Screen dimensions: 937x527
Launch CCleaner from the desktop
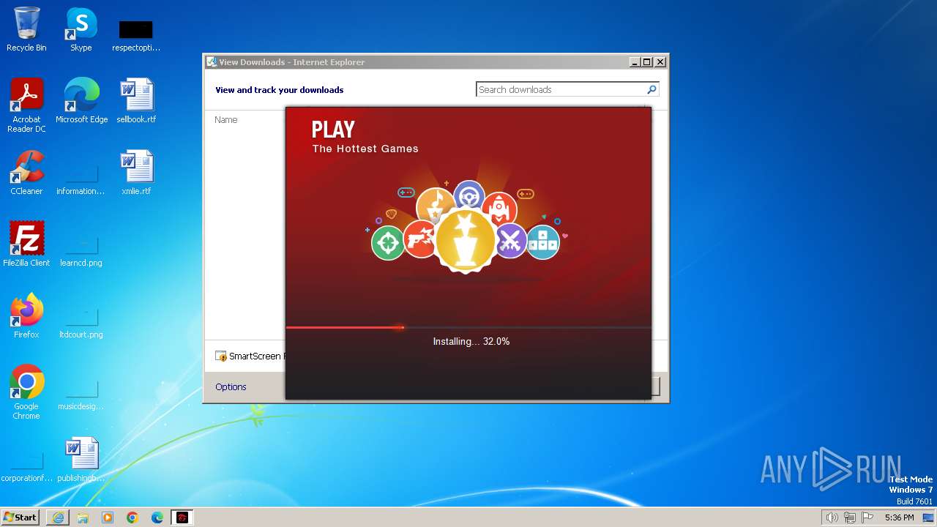click(x=26, y=172)
